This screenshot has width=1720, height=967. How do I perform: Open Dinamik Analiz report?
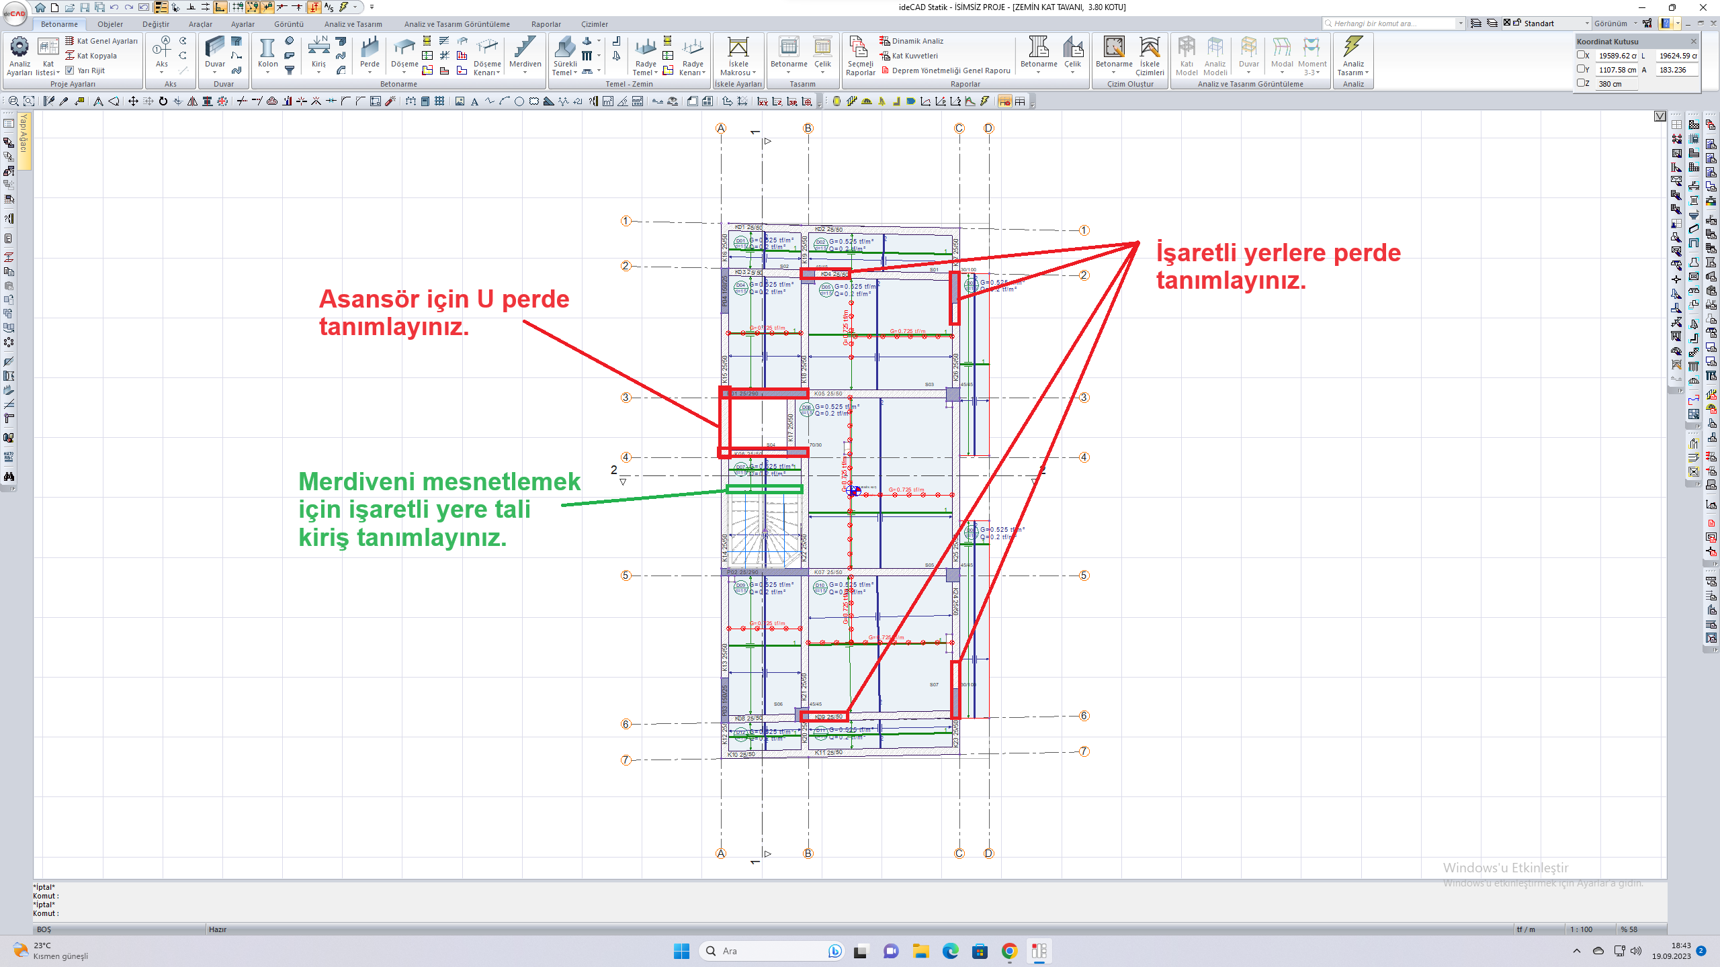tap(912, 41)
